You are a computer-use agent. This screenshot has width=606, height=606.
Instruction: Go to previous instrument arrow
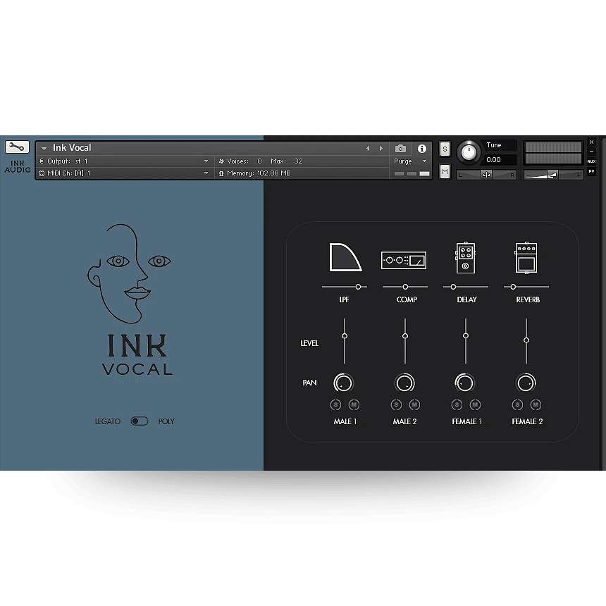368,149
